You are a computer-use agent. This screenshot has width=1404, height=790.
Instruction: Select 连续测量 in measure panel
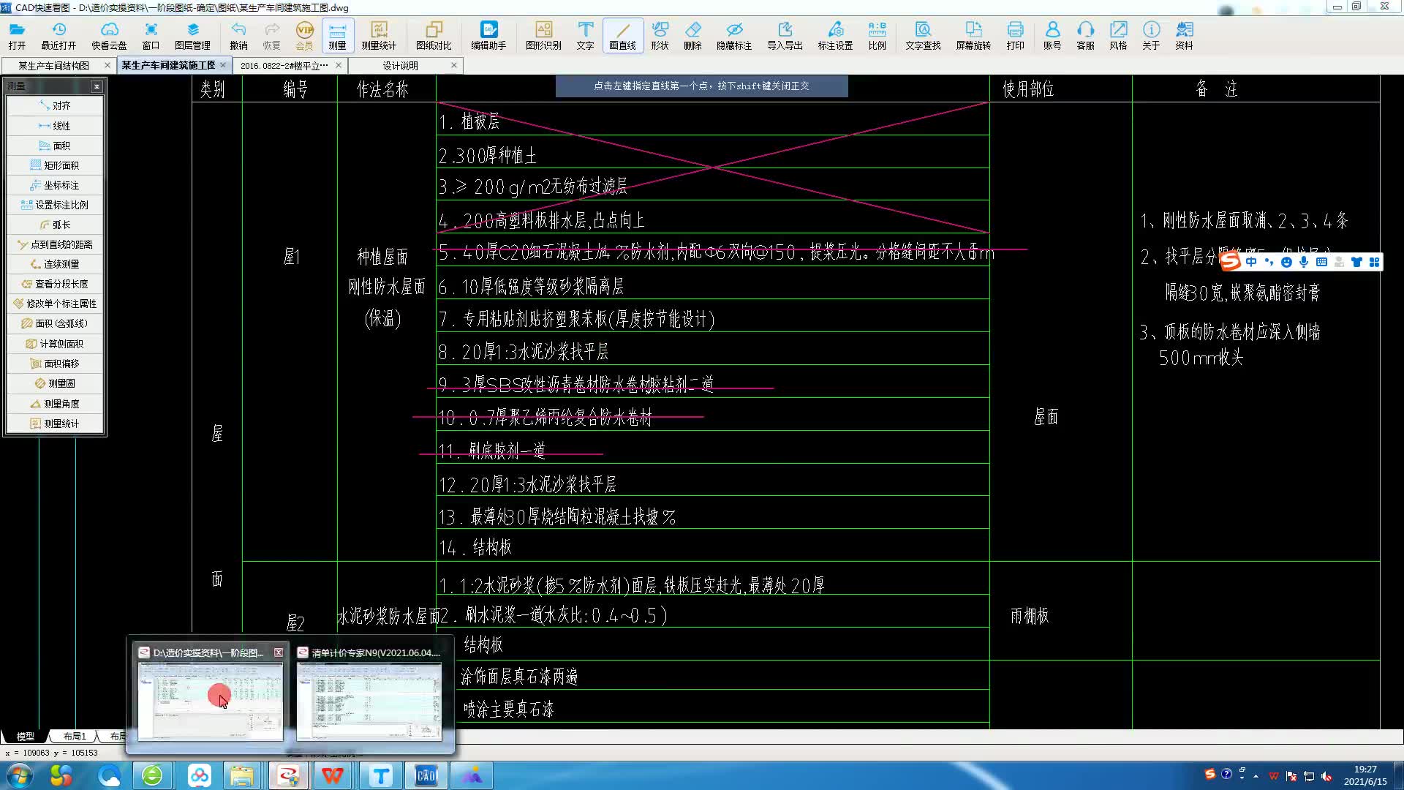click(55, 264)
